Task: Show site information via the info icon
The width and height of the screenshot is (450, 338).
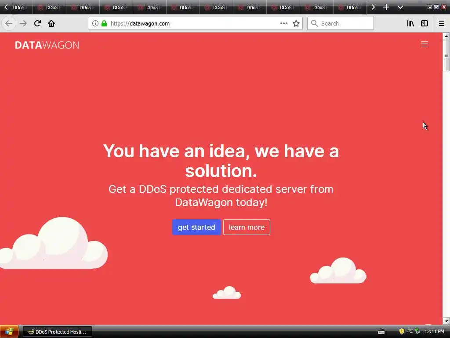Action: point(95,24)
